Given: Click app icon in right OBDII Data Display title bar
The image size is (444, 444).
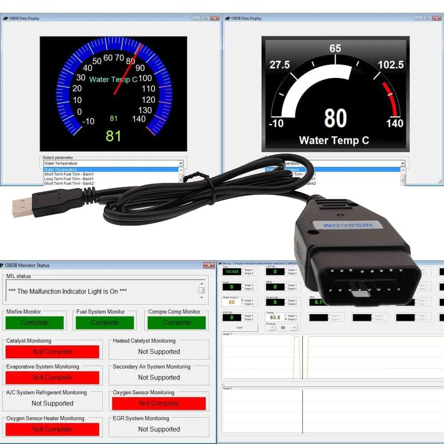Looking at the screenshot, I should [227, 19].
